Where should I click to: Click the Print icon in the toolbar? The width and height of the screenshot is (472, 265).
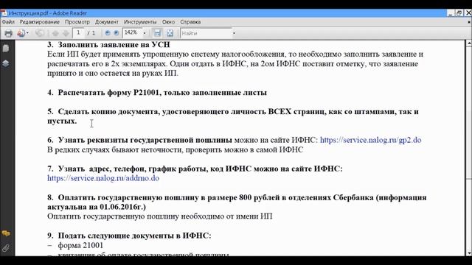pos(8,33)
